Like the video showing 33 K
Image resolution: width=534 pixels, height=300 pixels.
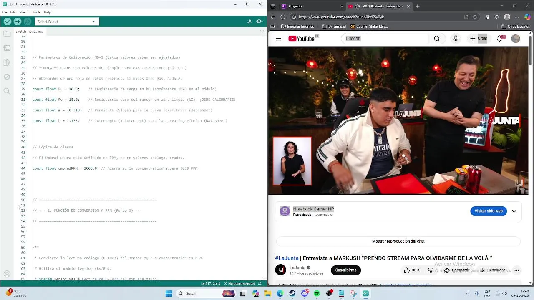pos(412,270)
